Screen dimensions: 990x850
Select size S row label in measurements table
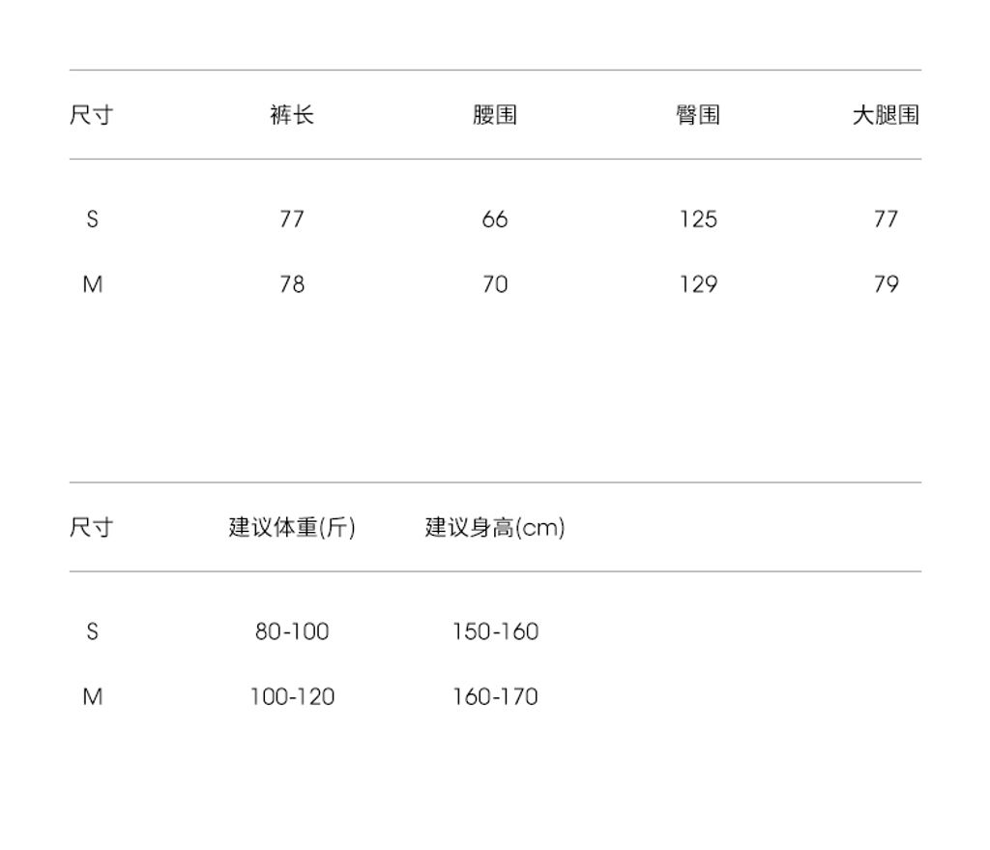pos(92,220)
